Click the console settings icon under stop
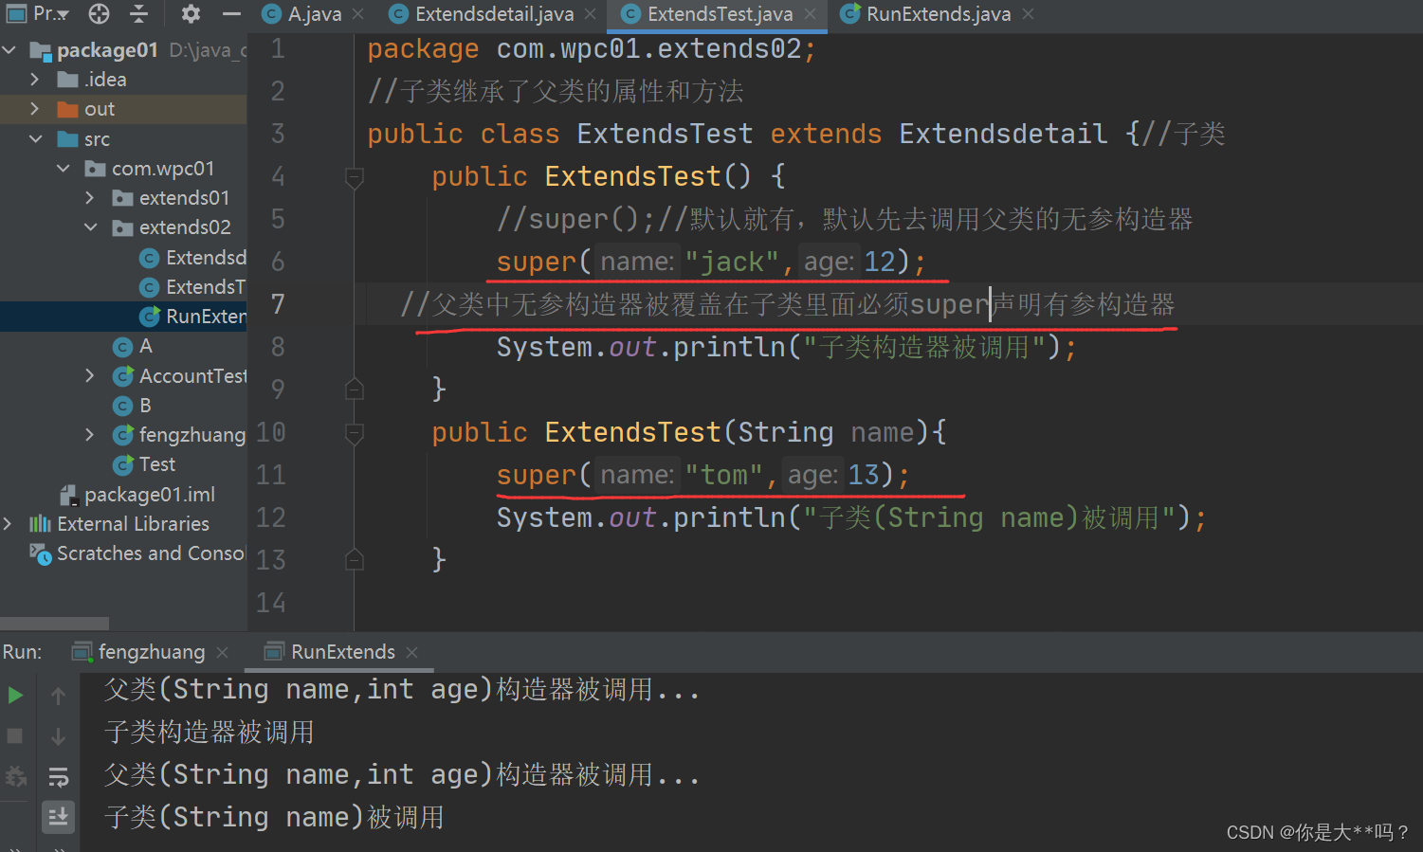The image size is (1423, 852). click(x=15, y=777)
